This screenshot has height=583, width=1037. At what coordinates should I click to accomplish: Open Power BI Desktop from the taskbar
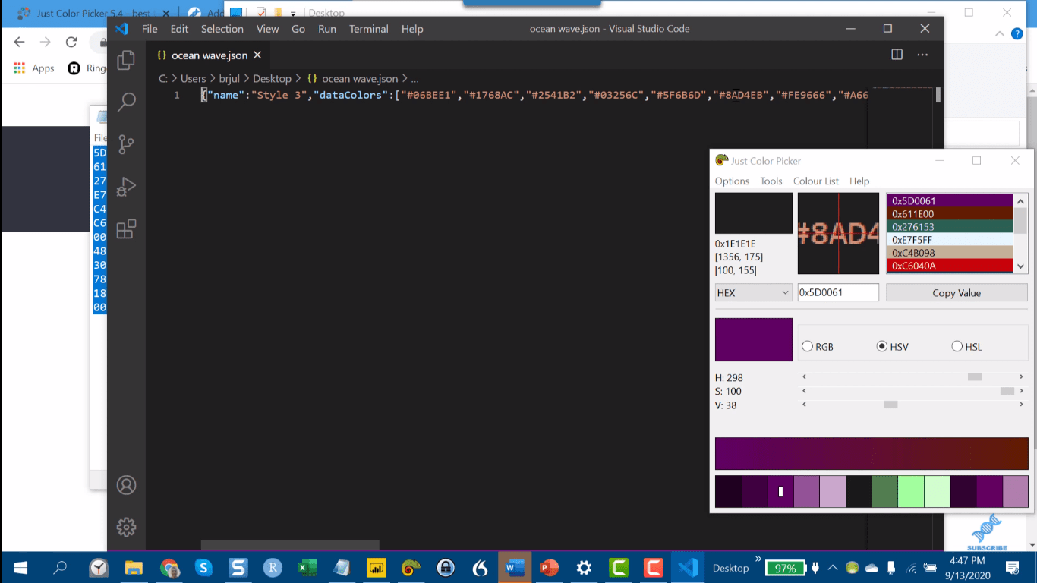point(376,568)
